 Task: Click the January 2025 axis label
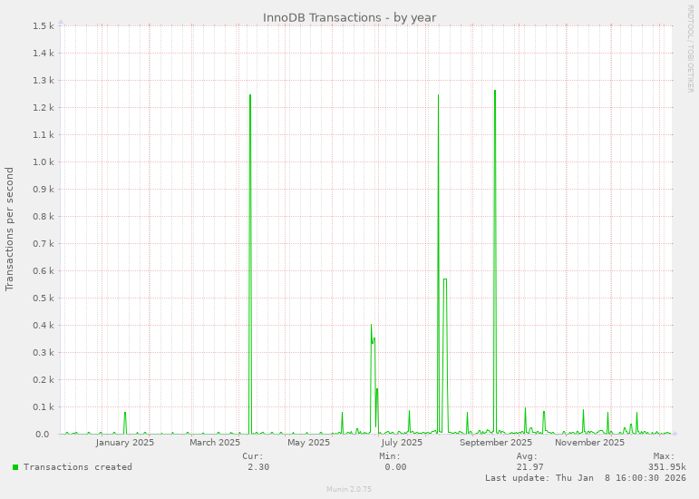click(x=125, y=443)
